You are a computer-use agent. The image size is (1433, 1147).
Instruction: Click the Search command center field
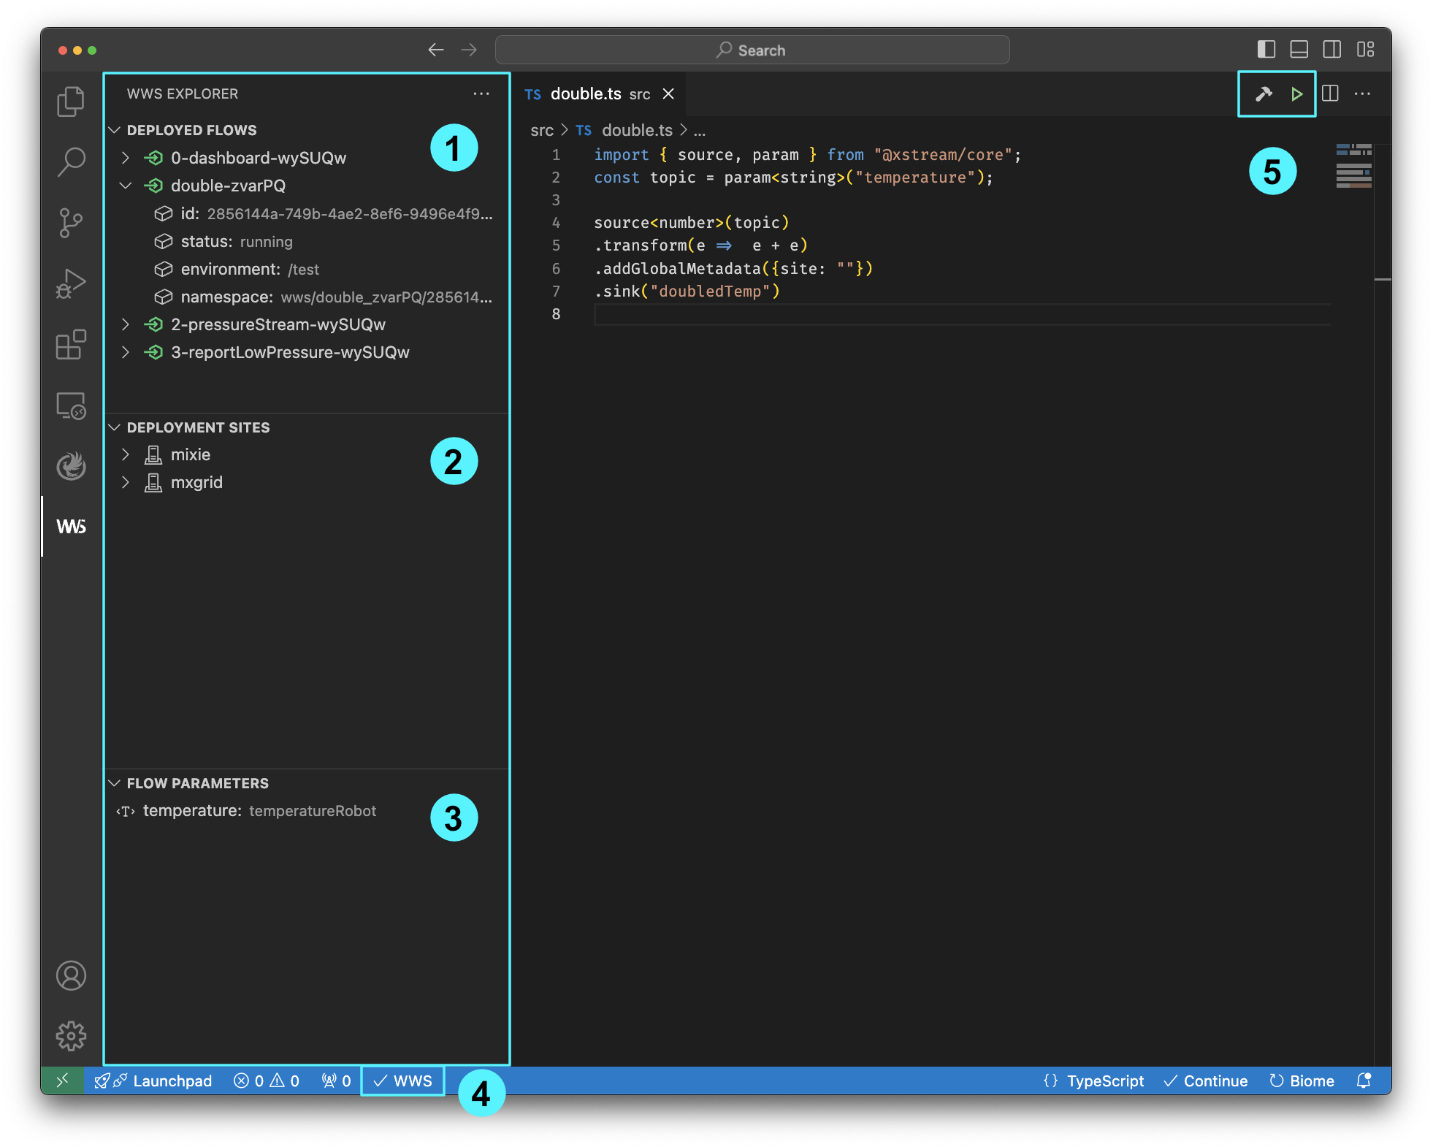752,50
